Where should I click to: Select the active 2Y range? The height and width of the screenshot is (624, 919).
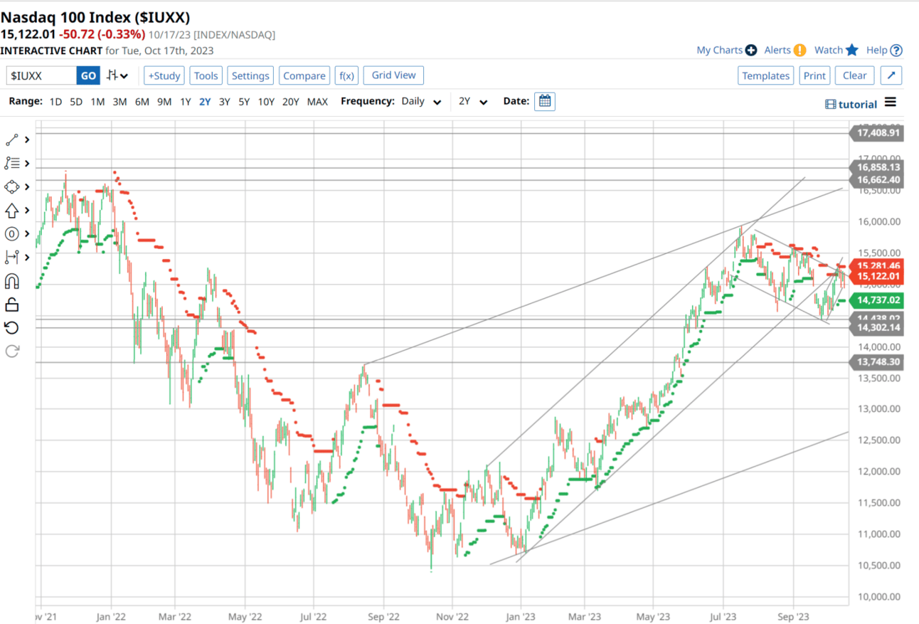(205, 102)
